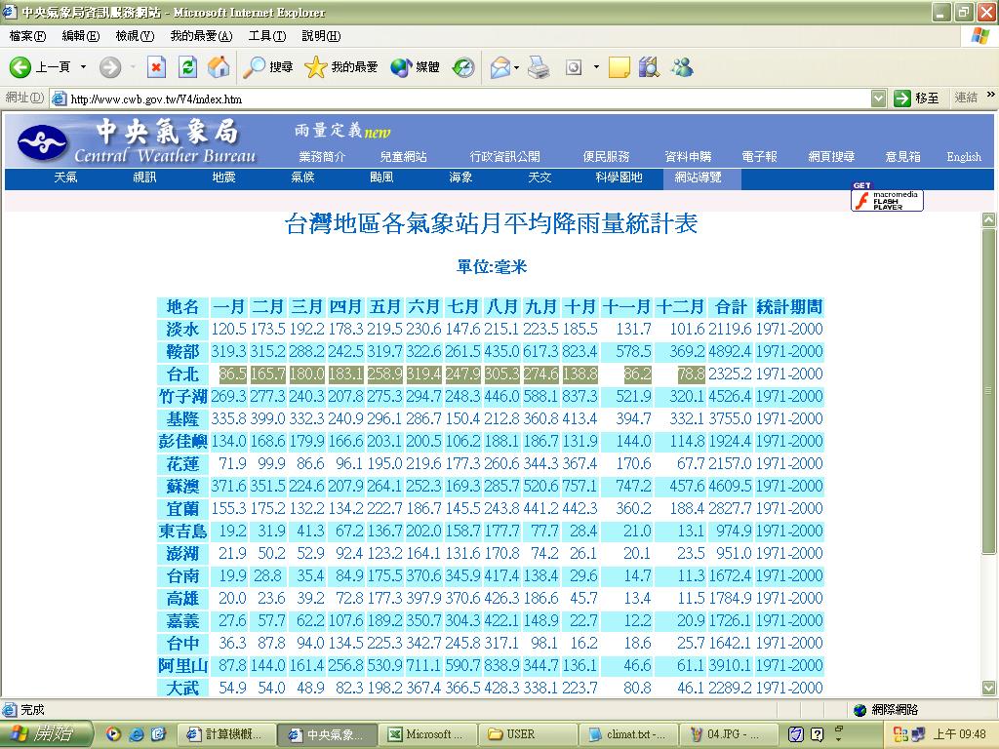Switch to climat.txt taskbar window
999x749 pixels.
627,734
